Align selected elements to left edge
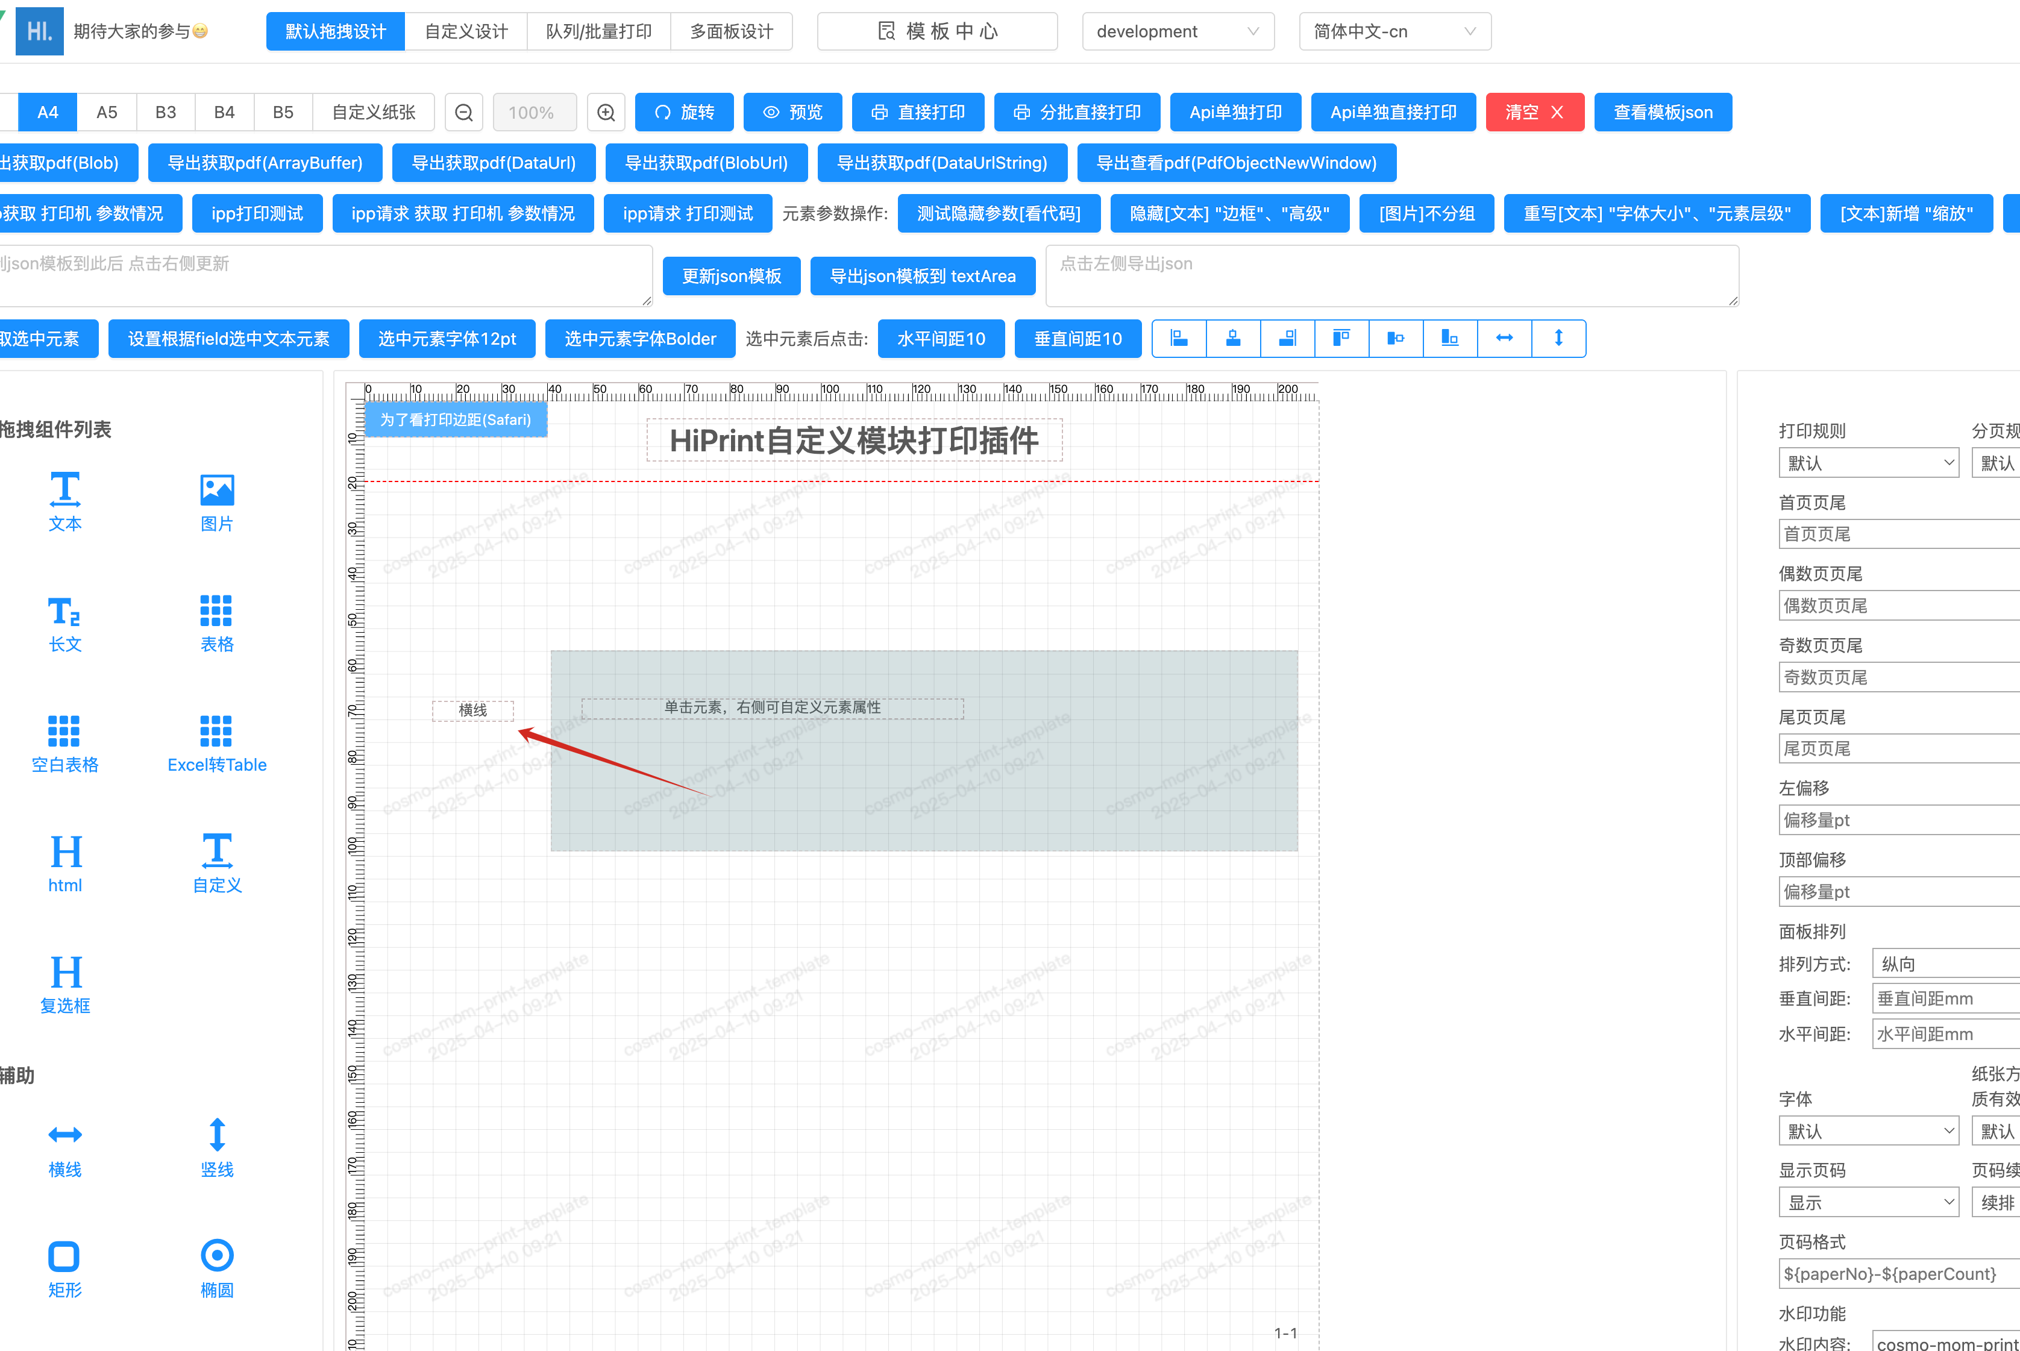Screen dimensions: 2020x1351 coord(1179,337)
